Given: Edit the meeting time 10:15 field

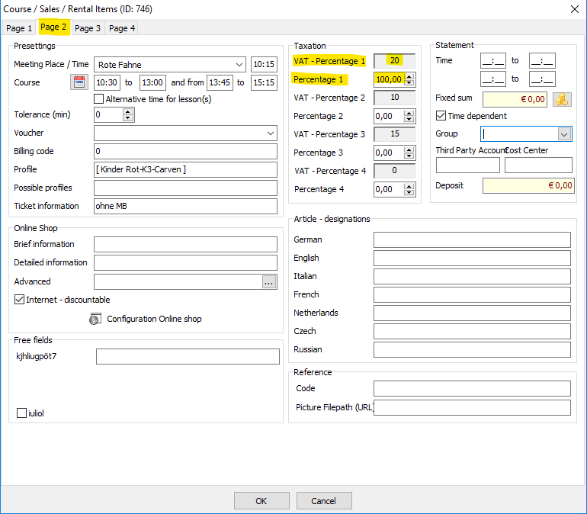Looking at the screenshot, I should click(x=264, y=64).
